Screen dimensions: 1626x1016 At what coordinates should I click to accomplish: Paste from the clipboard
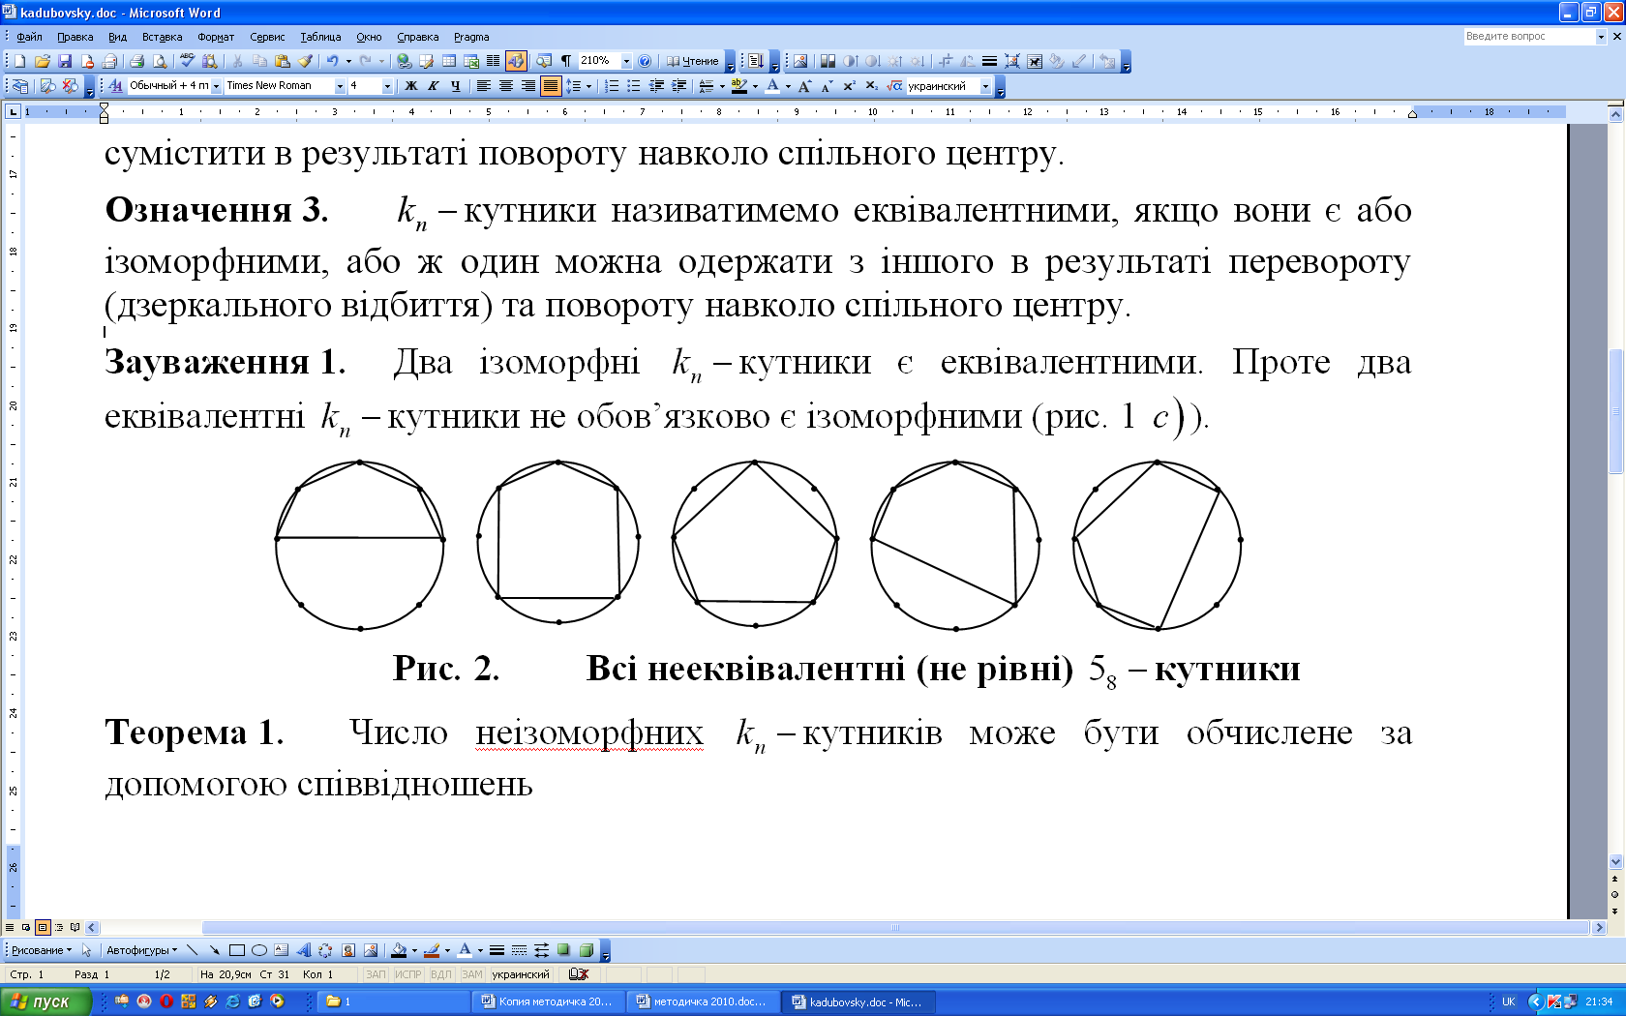tap(283, 61)
